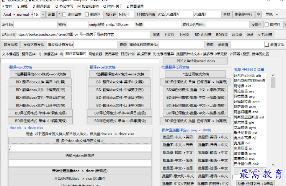Screen dimensions: 286x186
Task: Focus the N列 number field
Action: click(131, 15)
